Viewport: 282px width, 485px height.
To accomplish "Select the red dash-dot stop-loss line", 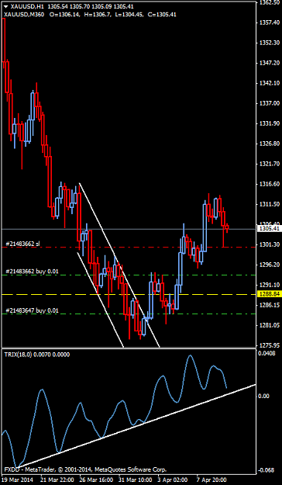I will point(129,248).
